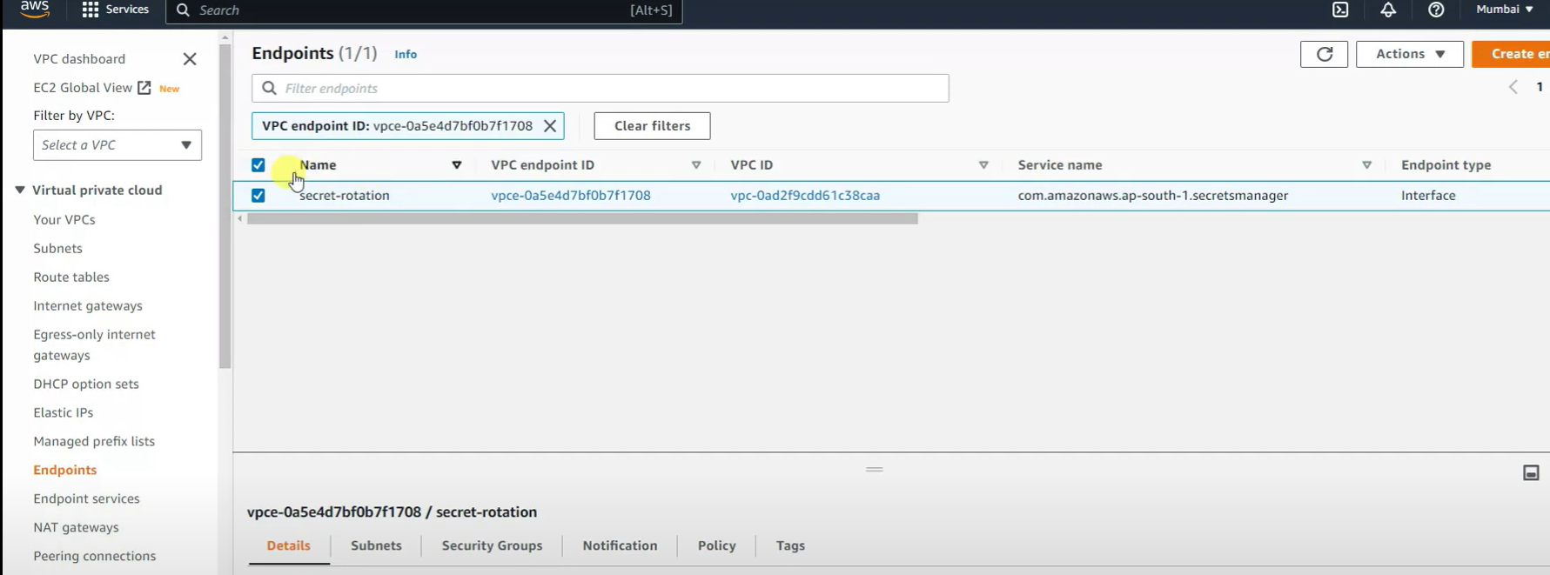Go to Subnets in sidebar
Screen dimensions: 1550x575
click(x=57, y=249)
